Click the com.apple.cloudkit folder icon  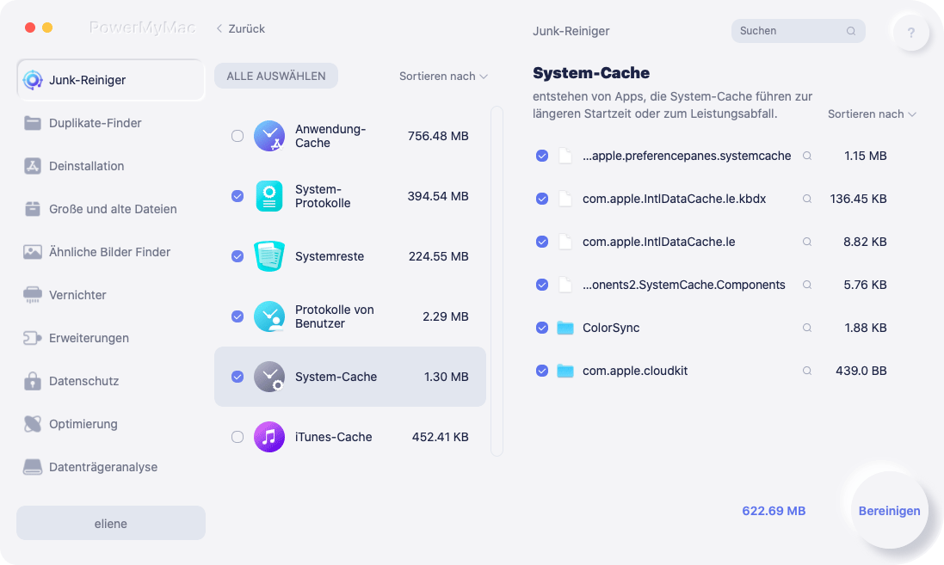tap(565, 371)
